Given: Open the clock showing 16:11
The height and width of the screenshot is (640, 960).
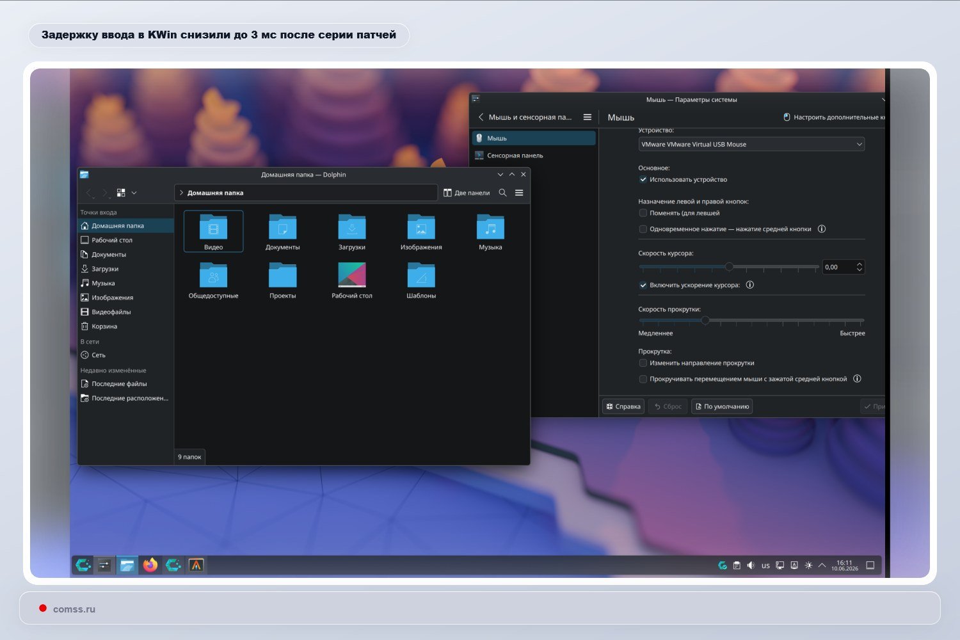Looking at the screenshot, I should (x=845, y=566).
